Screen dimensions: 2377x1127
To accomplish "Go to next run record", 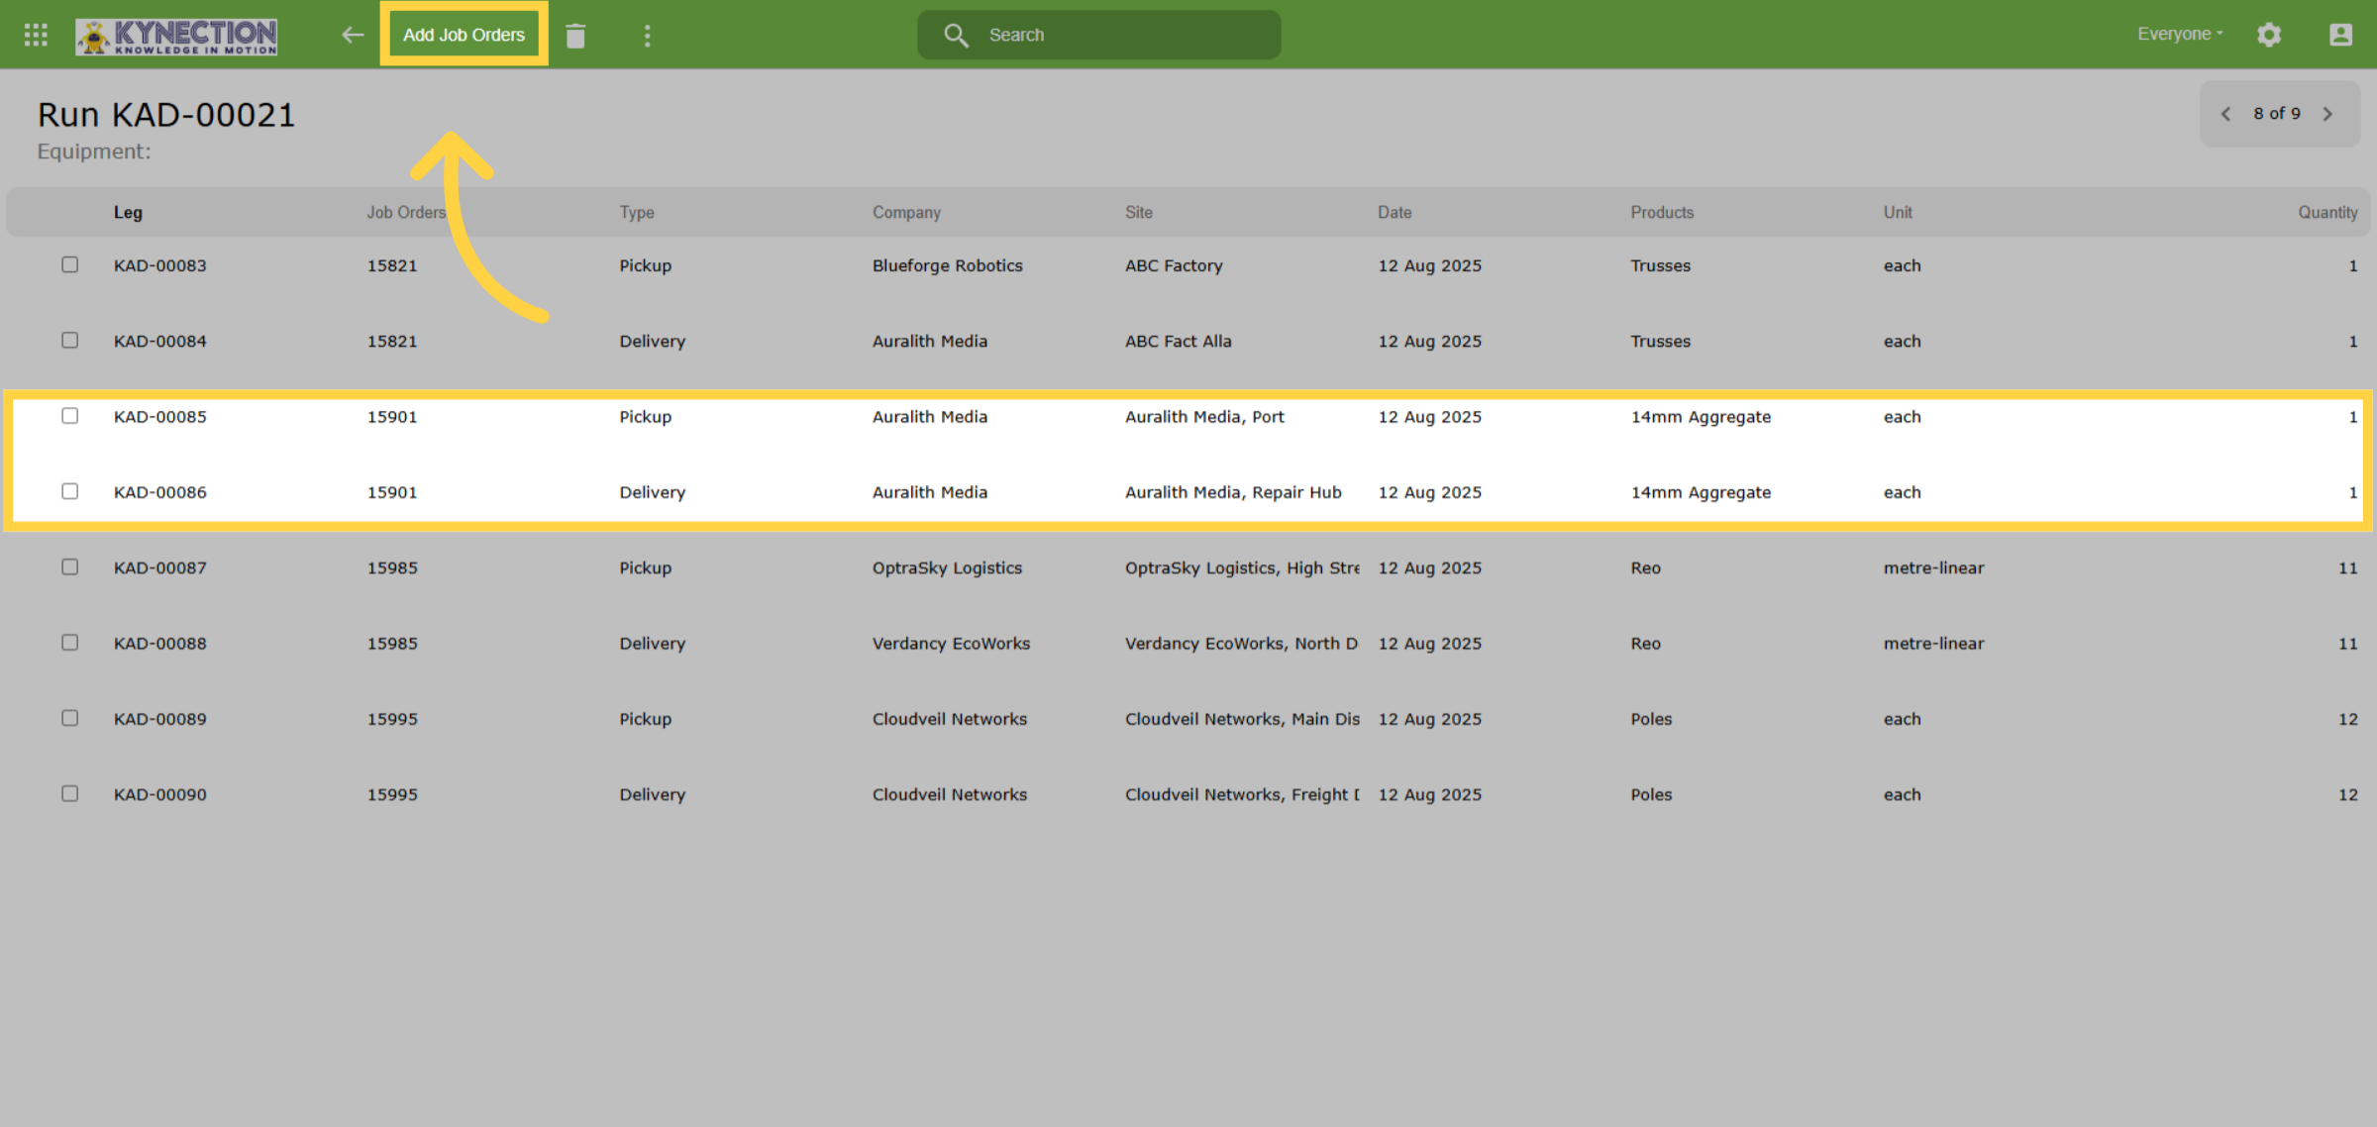I will click(x=2327, y=114).
